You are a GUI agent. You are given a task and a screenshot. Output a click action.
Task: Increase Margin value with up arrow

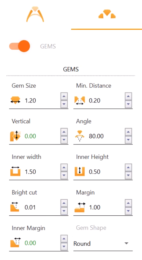(128, 203)
